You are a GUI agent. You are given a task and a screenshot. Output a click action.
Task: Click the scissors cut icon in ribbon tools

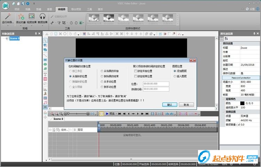pos(52,23)
